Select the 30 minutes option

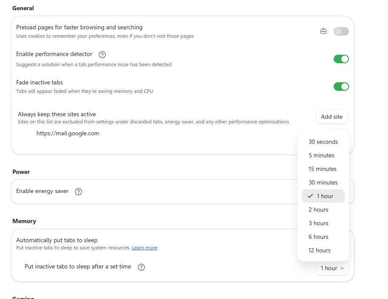tap(323, 182)
